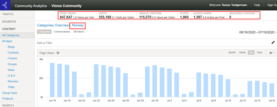Switch to the Conversations tab

click(62, 32)
